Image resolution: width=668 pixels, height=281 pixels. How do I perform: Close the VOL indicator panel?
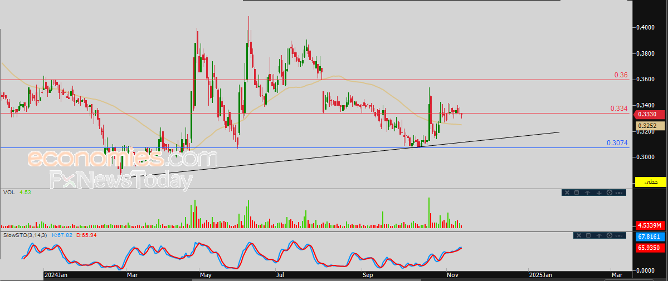point(567,193)
